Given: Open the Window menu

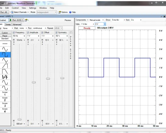Looking at the screenshot, I should pos(43,8).
